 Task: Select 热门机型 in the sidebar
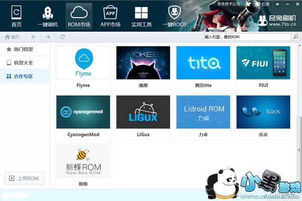click(25, 49)
